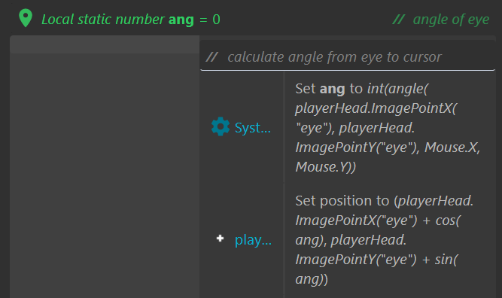The height and width of the screenshot is (298, 502).
Task: Click the empty event condition area
Action: coord(105,175)
